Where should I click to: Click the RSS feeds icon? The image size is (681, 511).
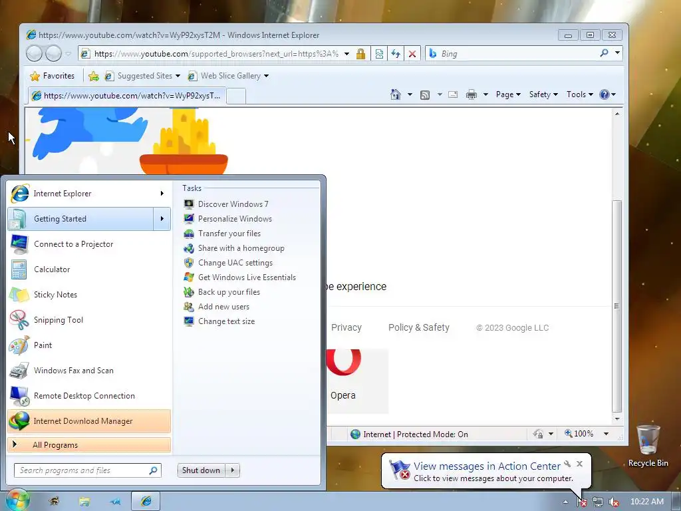point(425,94)
